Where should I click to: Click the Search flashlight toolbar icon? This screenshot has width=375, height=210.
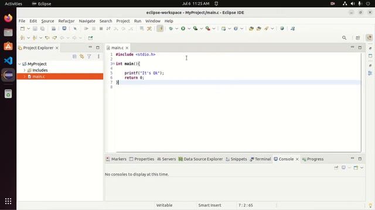coord(267,29)
